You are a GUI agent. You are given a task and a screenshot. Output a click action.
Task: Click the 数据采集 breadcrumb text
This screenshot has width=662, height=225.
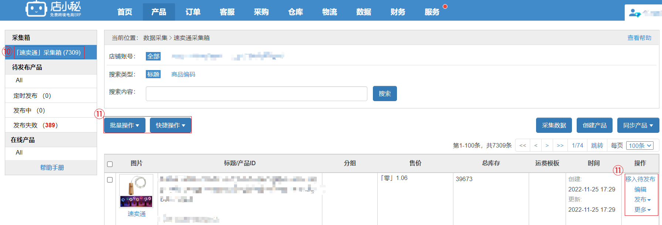(155, 38)
